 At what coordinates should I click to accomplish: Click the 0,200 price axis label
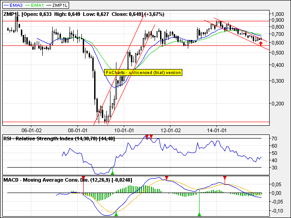pyautogui.click(x=278, y=104)
